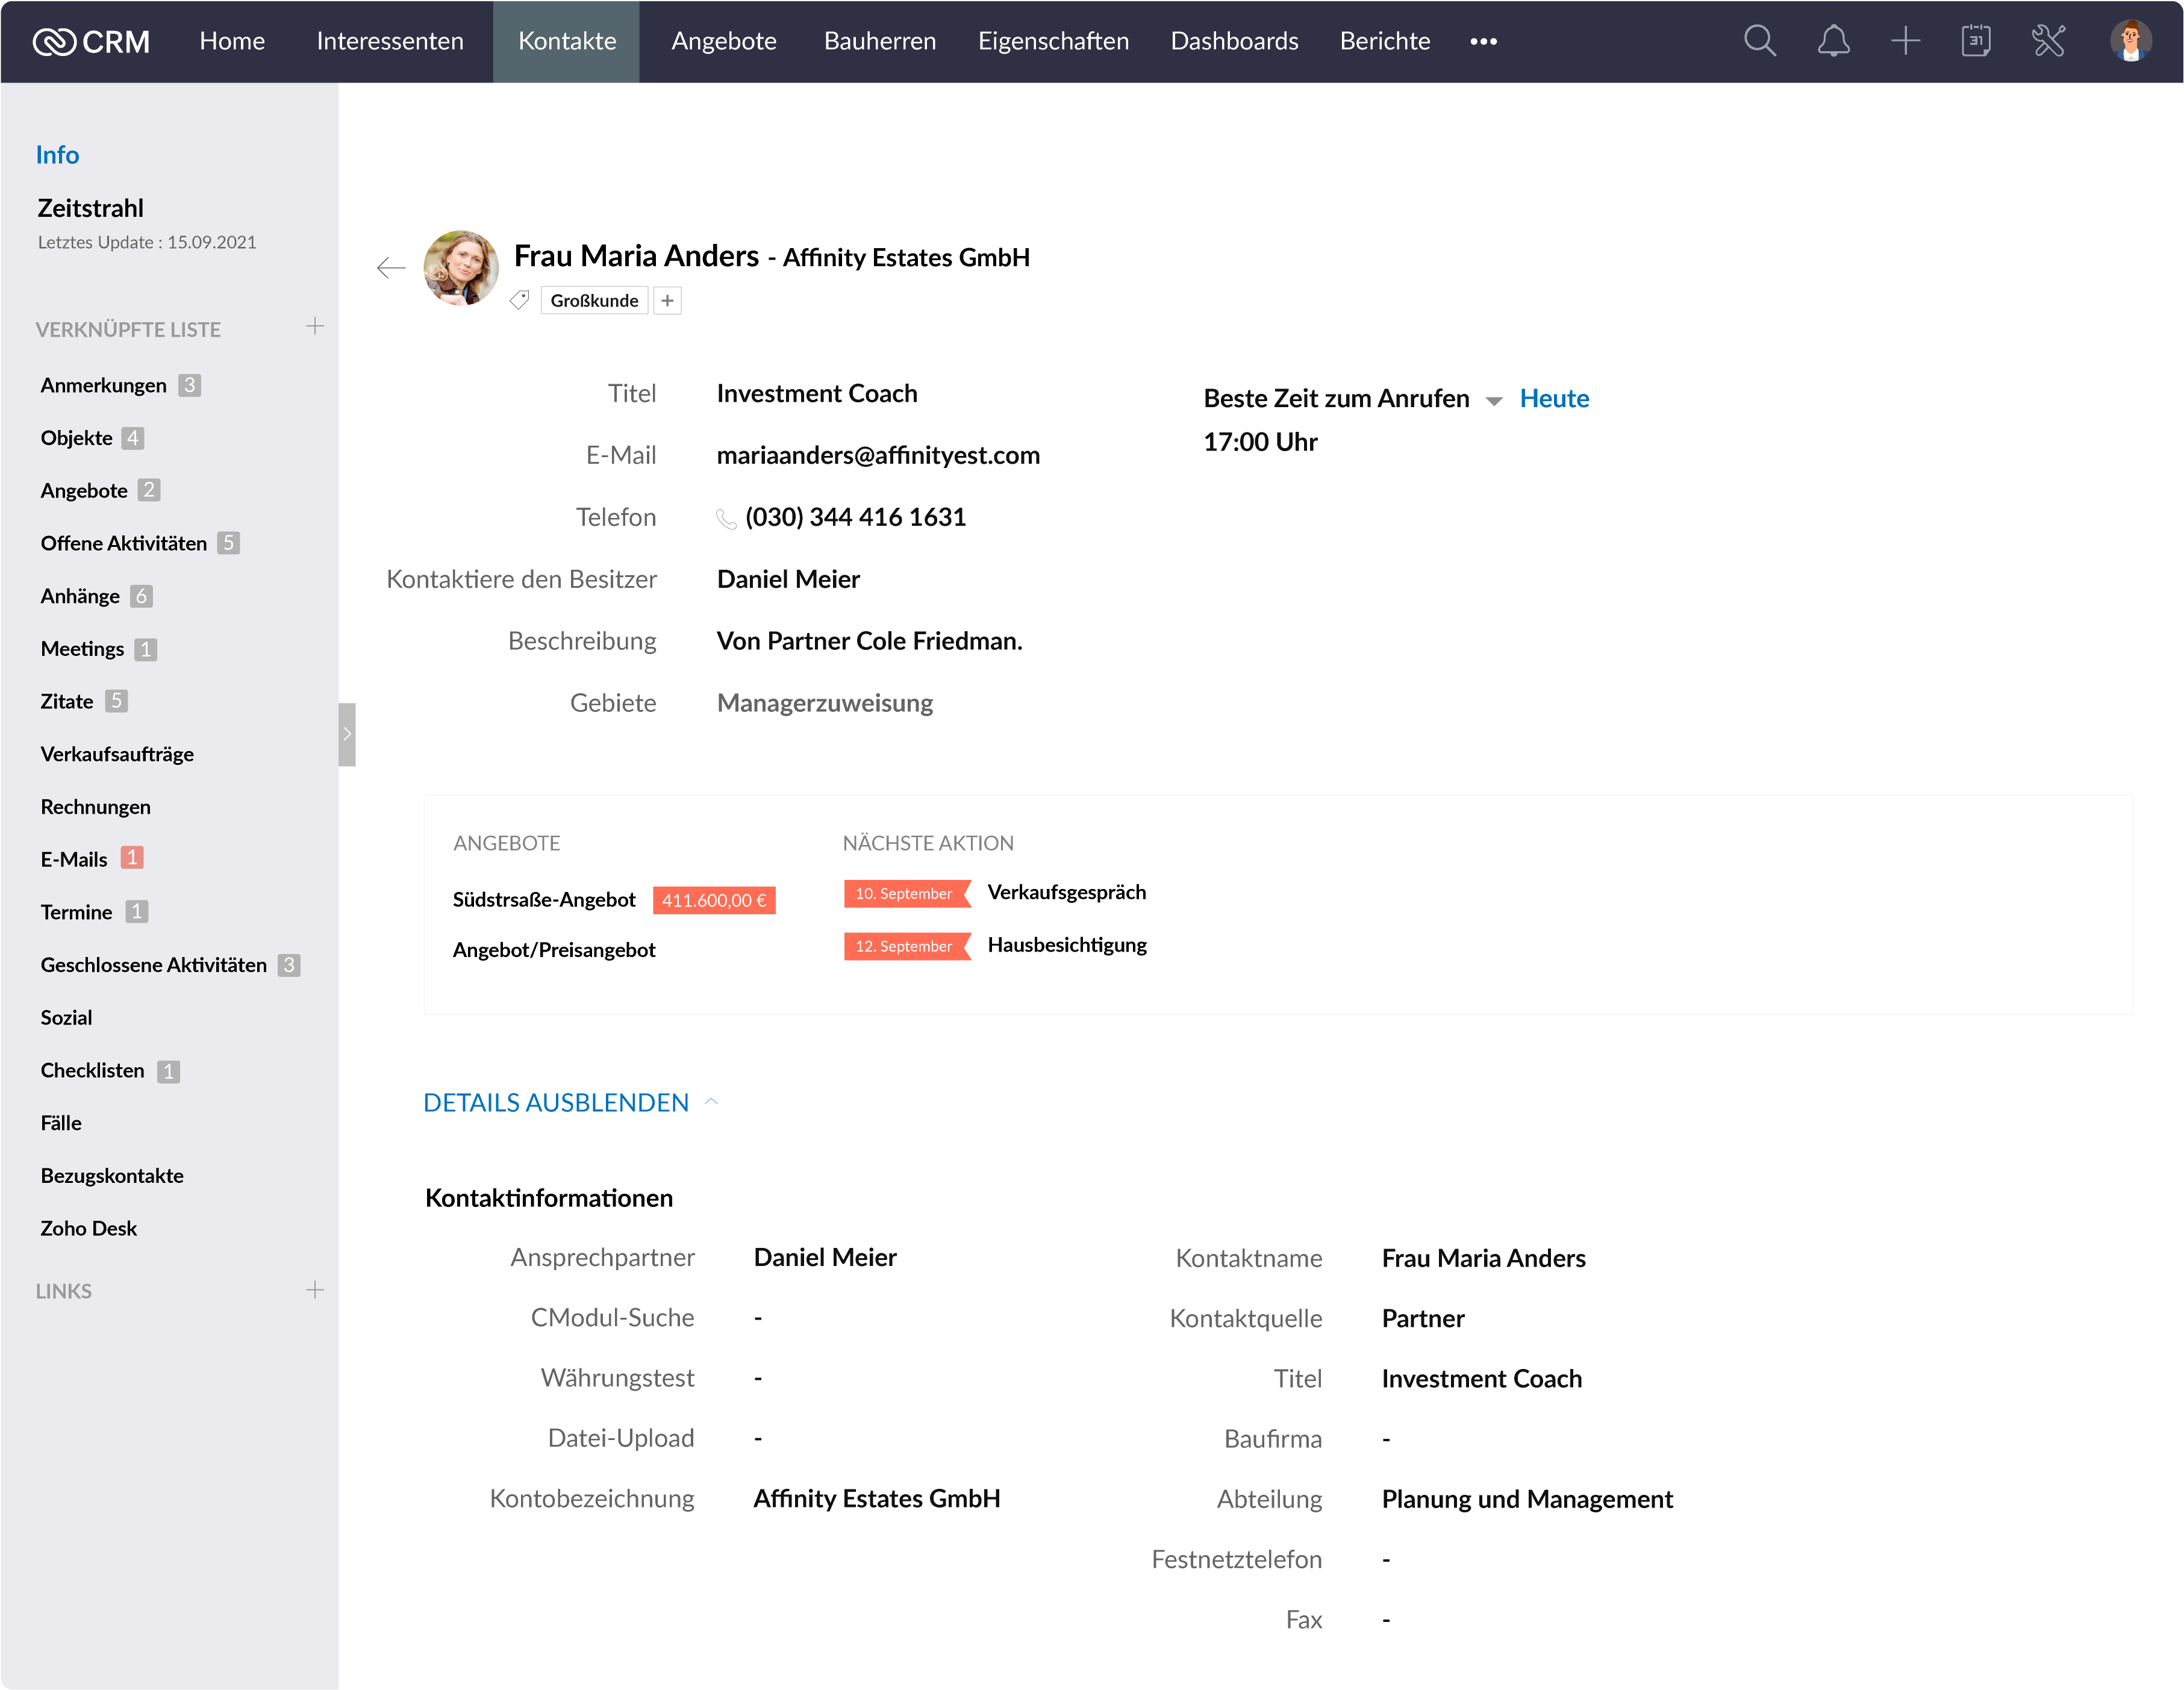Click the Heute link
Image resolution: width=2184 pixels, height=1690 pixels.
pyautogui.click(x=1553, y=398)
